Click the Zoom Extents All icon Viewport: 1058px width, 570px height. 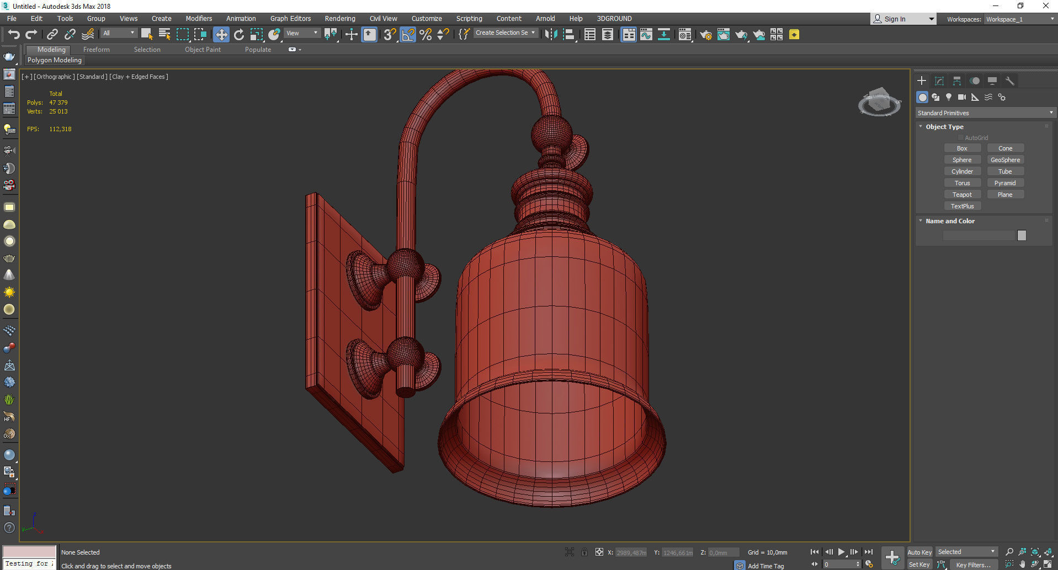pos(1048,552)
